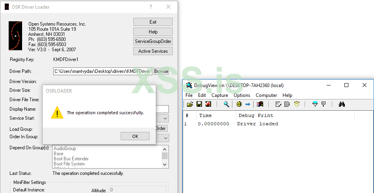Click the Debug Print column header
374x193 pixels.
[295, 115]
